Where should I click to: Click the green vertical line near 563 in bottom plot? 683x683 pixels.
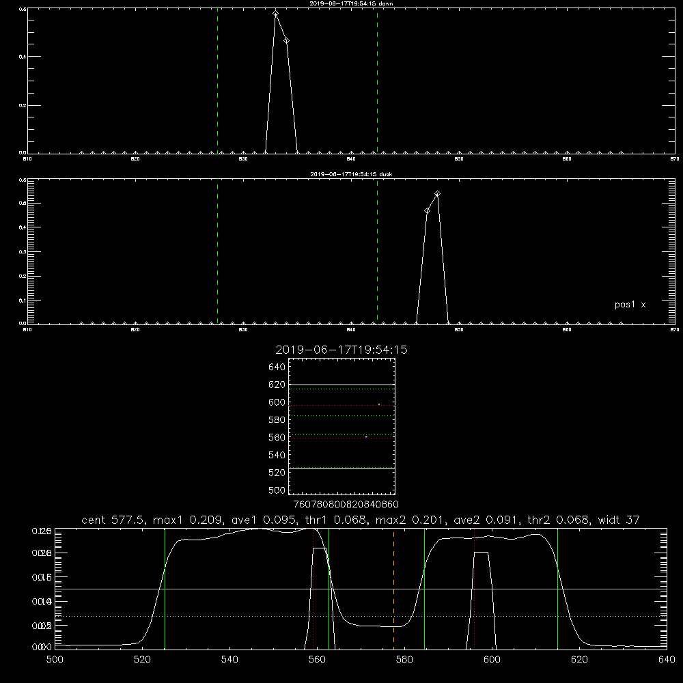click(x=329, y=589)
